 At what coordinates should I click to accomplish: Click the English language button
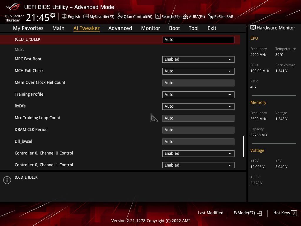coord(71,16)
